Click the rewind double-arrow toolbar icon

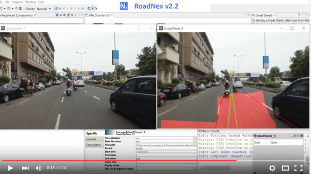pos(60,9)
